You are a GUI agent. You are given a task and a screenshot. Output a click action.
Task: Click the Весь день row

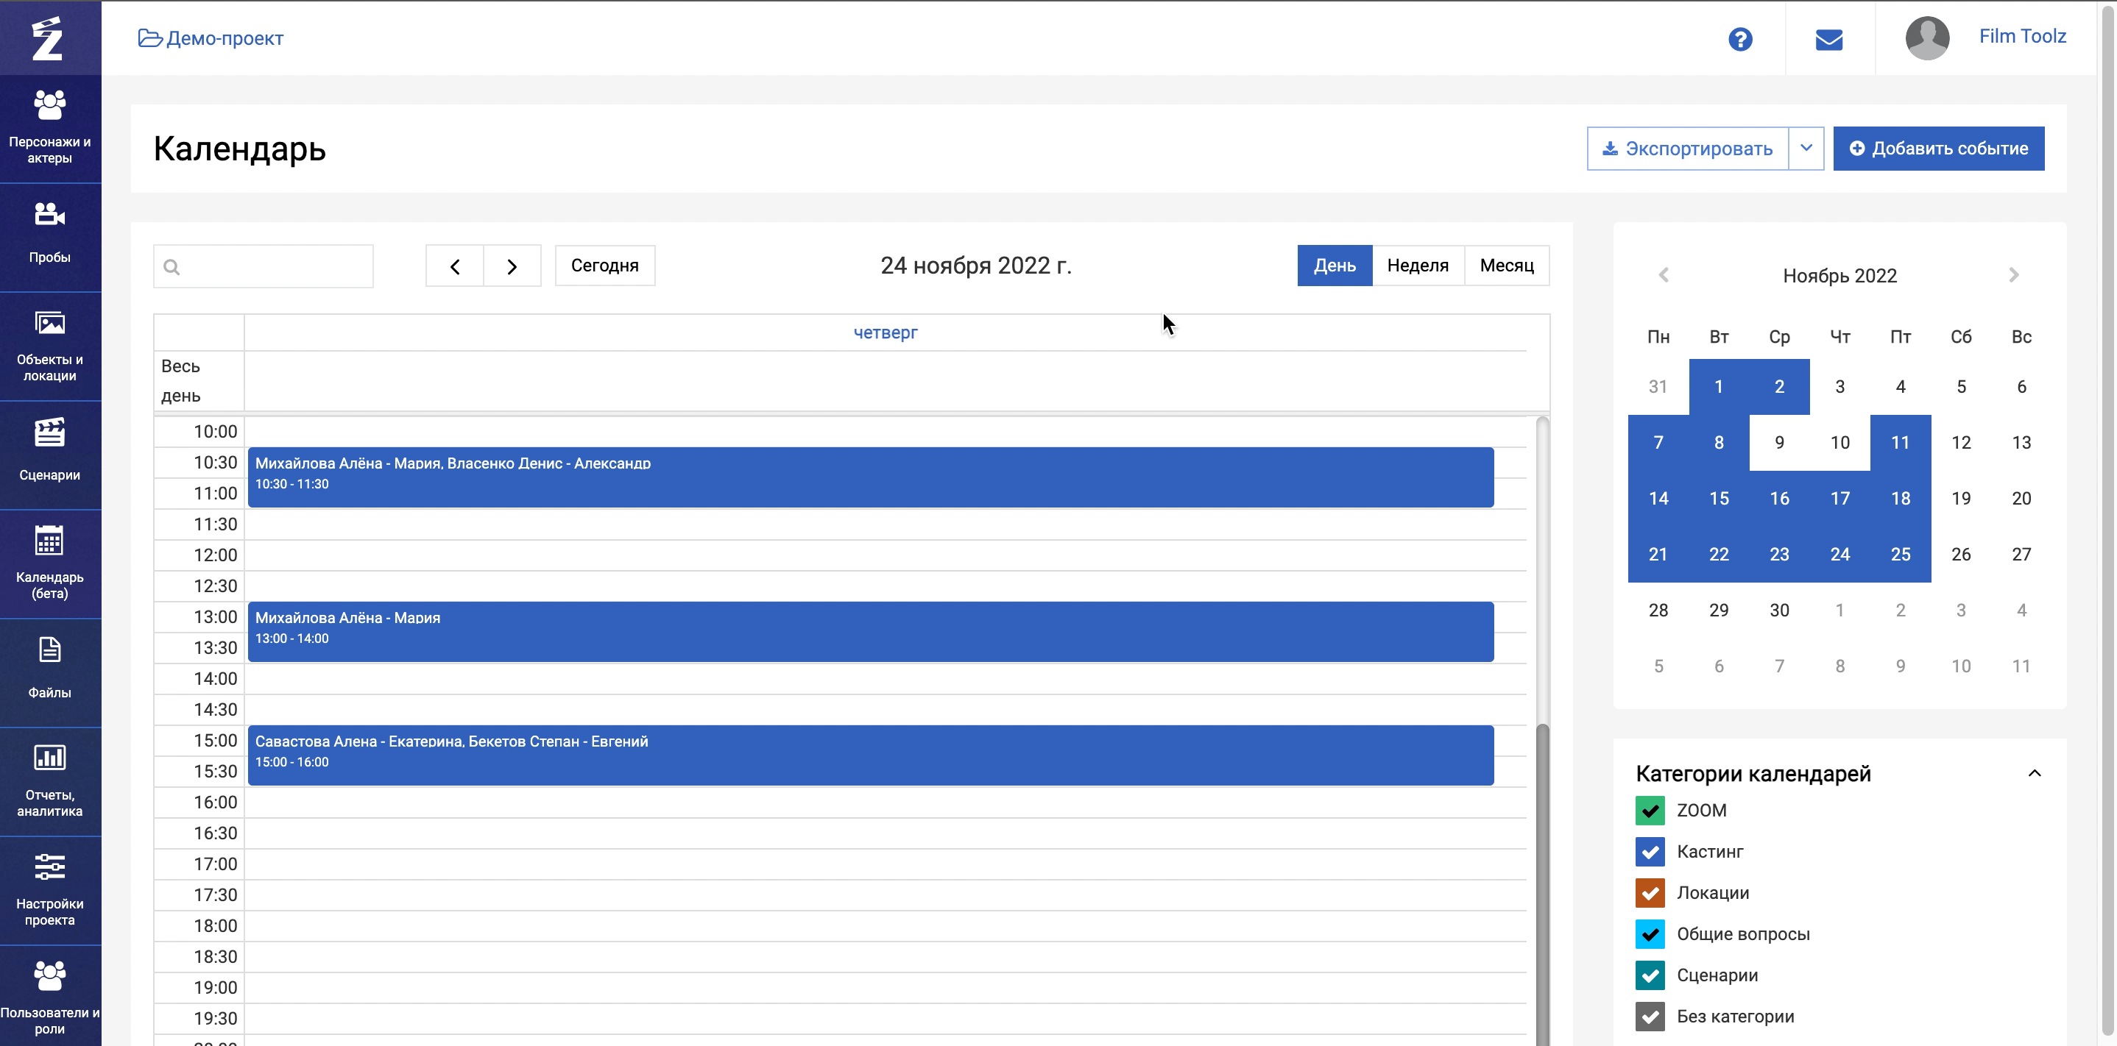(x=885, y=381)
